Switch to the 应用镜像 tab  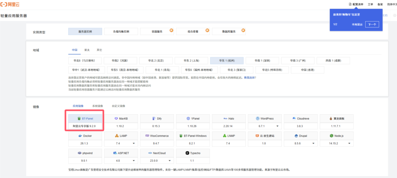click(78, 106)
